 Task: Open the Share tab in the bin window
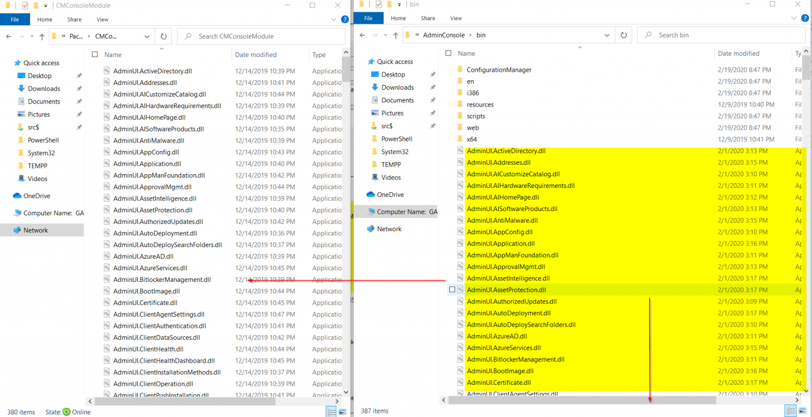coord(427,17)
